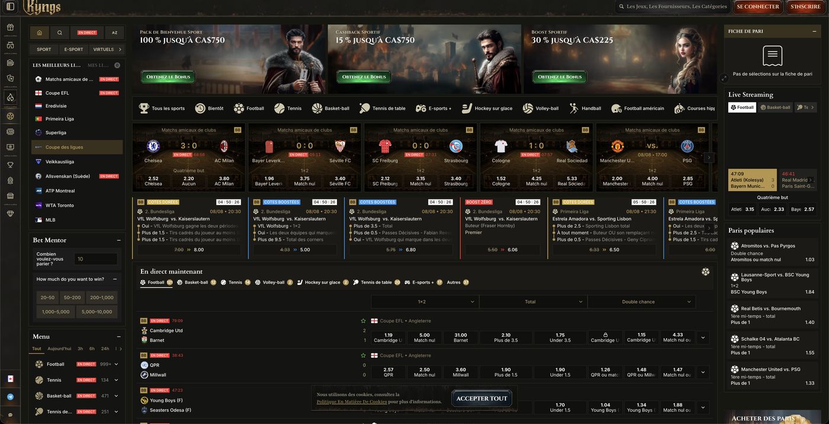Collapse the Bet Mentor panel
Image resolution: width=829 pixels, height=424 pixels.
pyautogui.click(x=119, y=240)
